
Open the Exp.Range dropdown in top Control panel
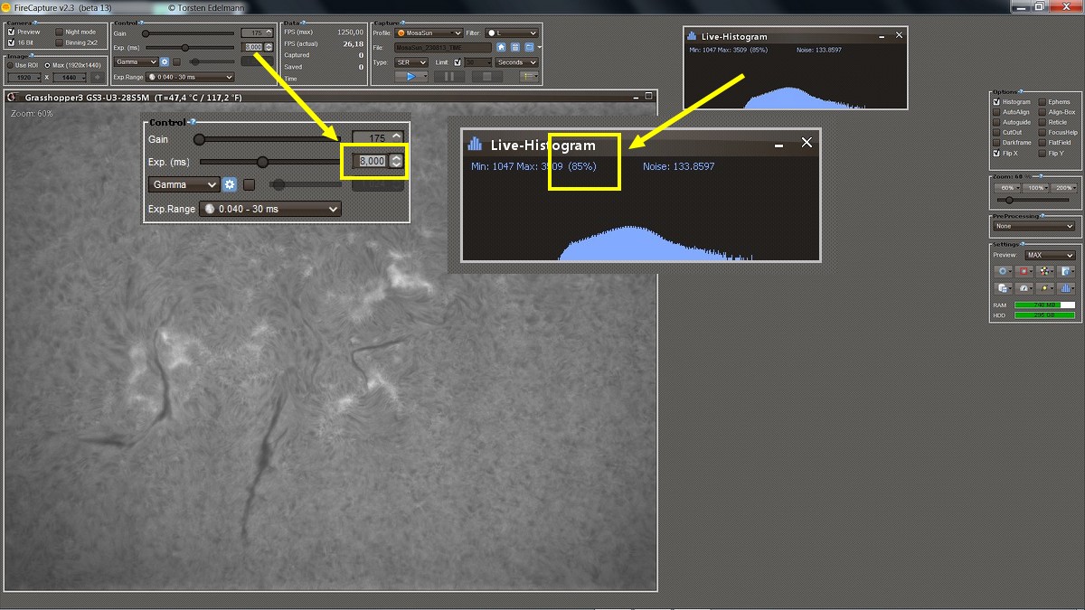pos(189,77)
